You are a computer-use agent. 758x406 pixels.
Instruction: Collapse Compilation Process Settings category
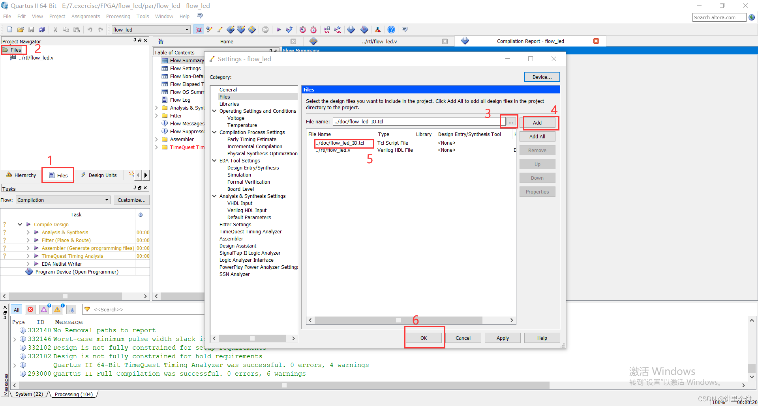[x=214, y=132]
